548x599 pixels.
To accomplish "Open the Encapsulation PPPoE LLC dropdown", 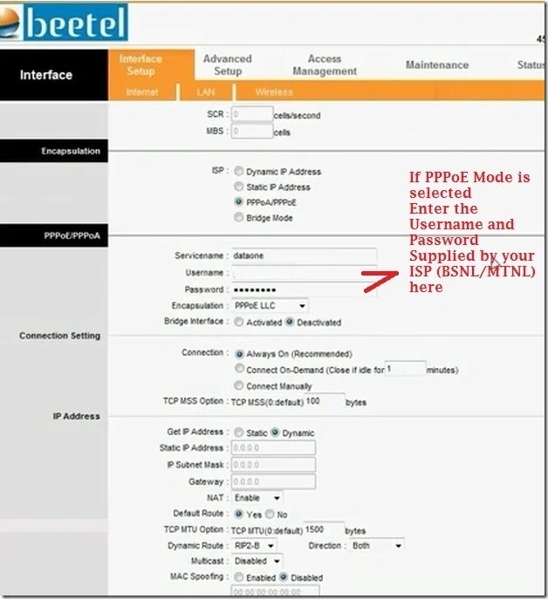I will pyautogui.click(x=270, y=306).
